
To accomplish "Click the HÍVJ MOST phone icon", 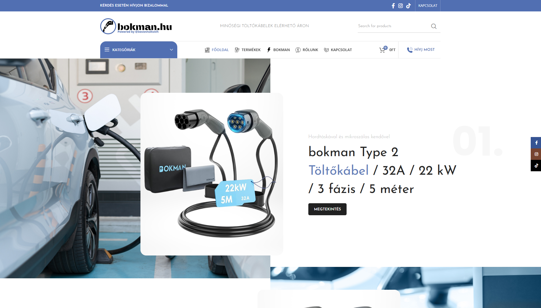I will click(x=409, y=50).
